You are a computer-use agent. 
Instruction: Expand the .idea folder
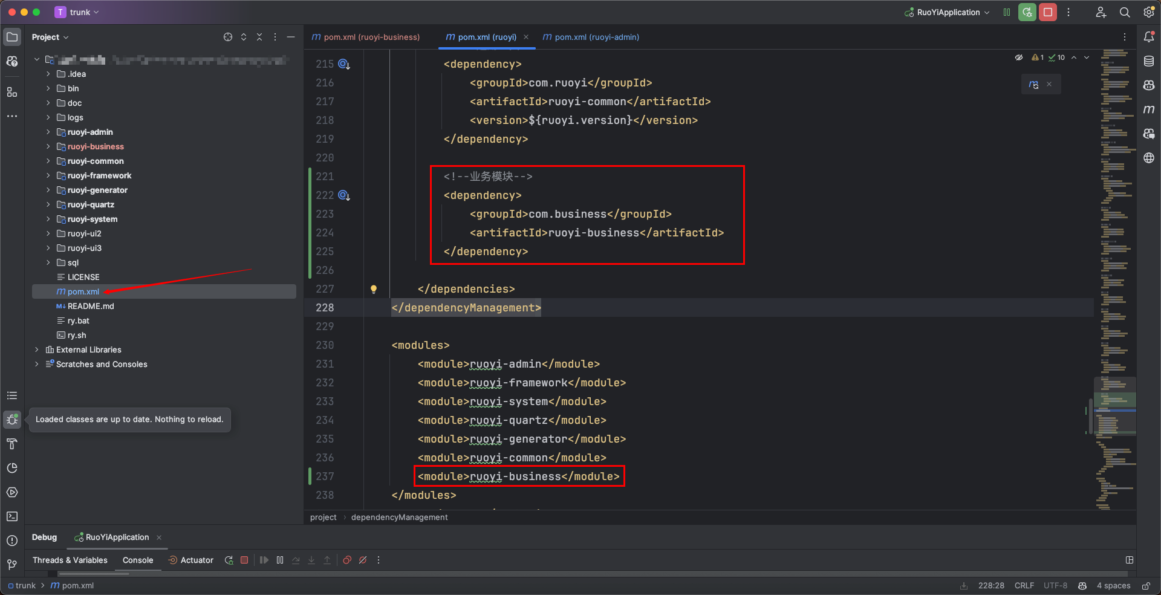click(x=48, y=74)
